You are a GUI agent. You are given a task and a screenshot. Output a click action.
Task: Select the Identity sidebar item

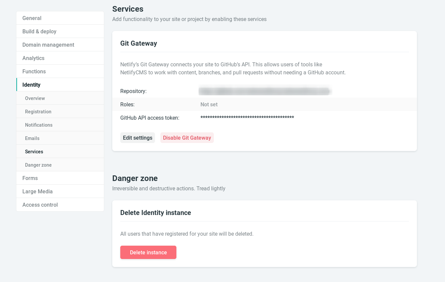(60, 85)
